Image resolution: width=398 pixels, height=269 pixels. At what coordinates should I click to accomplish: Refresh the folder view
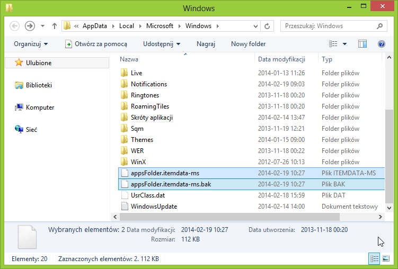click(x=267, y=26)
